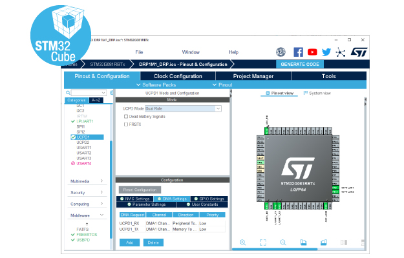The image size is (404, 258).
Task: Click the STM32G081RBTx breadcrumb
Action: [x=107, y=64]
